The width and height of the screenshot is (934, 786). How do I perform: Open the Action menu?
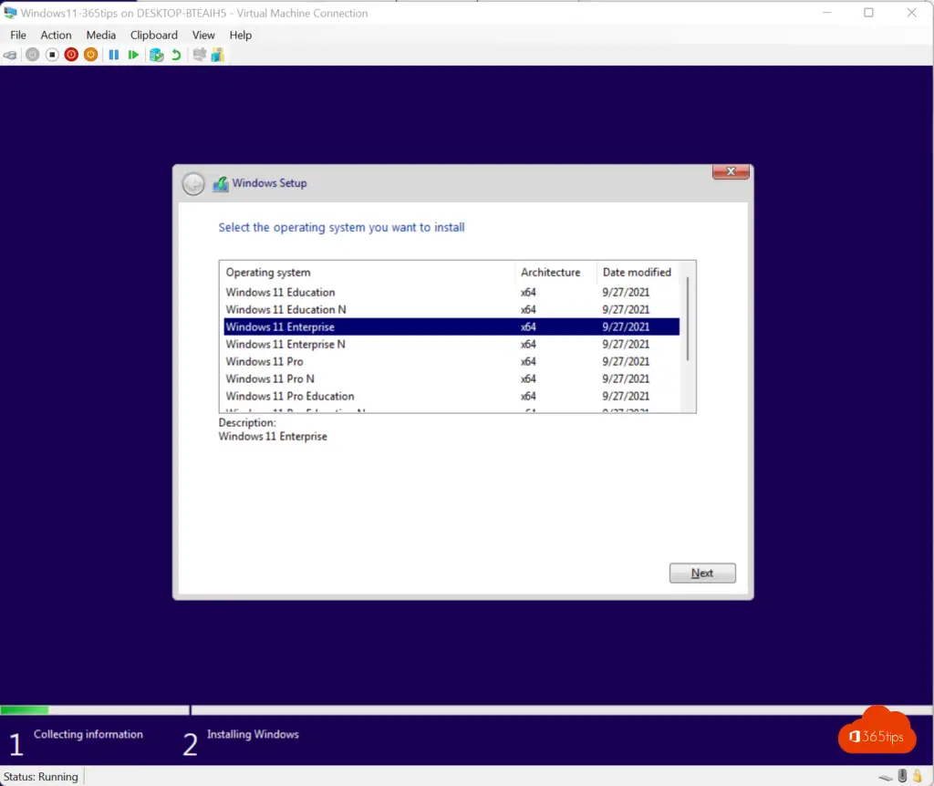coord(56,36)
